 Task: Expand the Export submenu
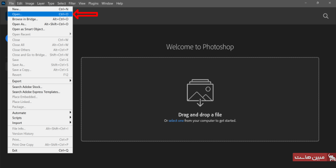pyautogui.click(x=40, y=81)
